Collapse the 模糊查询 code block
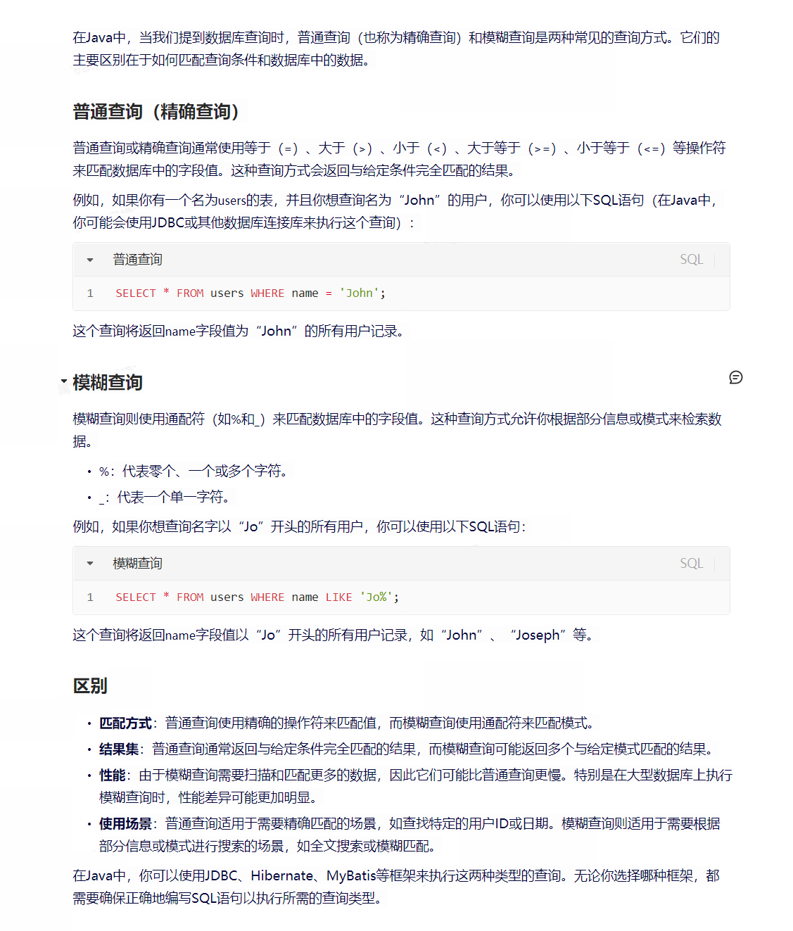793x931 pixels. (x=90, y=564)
